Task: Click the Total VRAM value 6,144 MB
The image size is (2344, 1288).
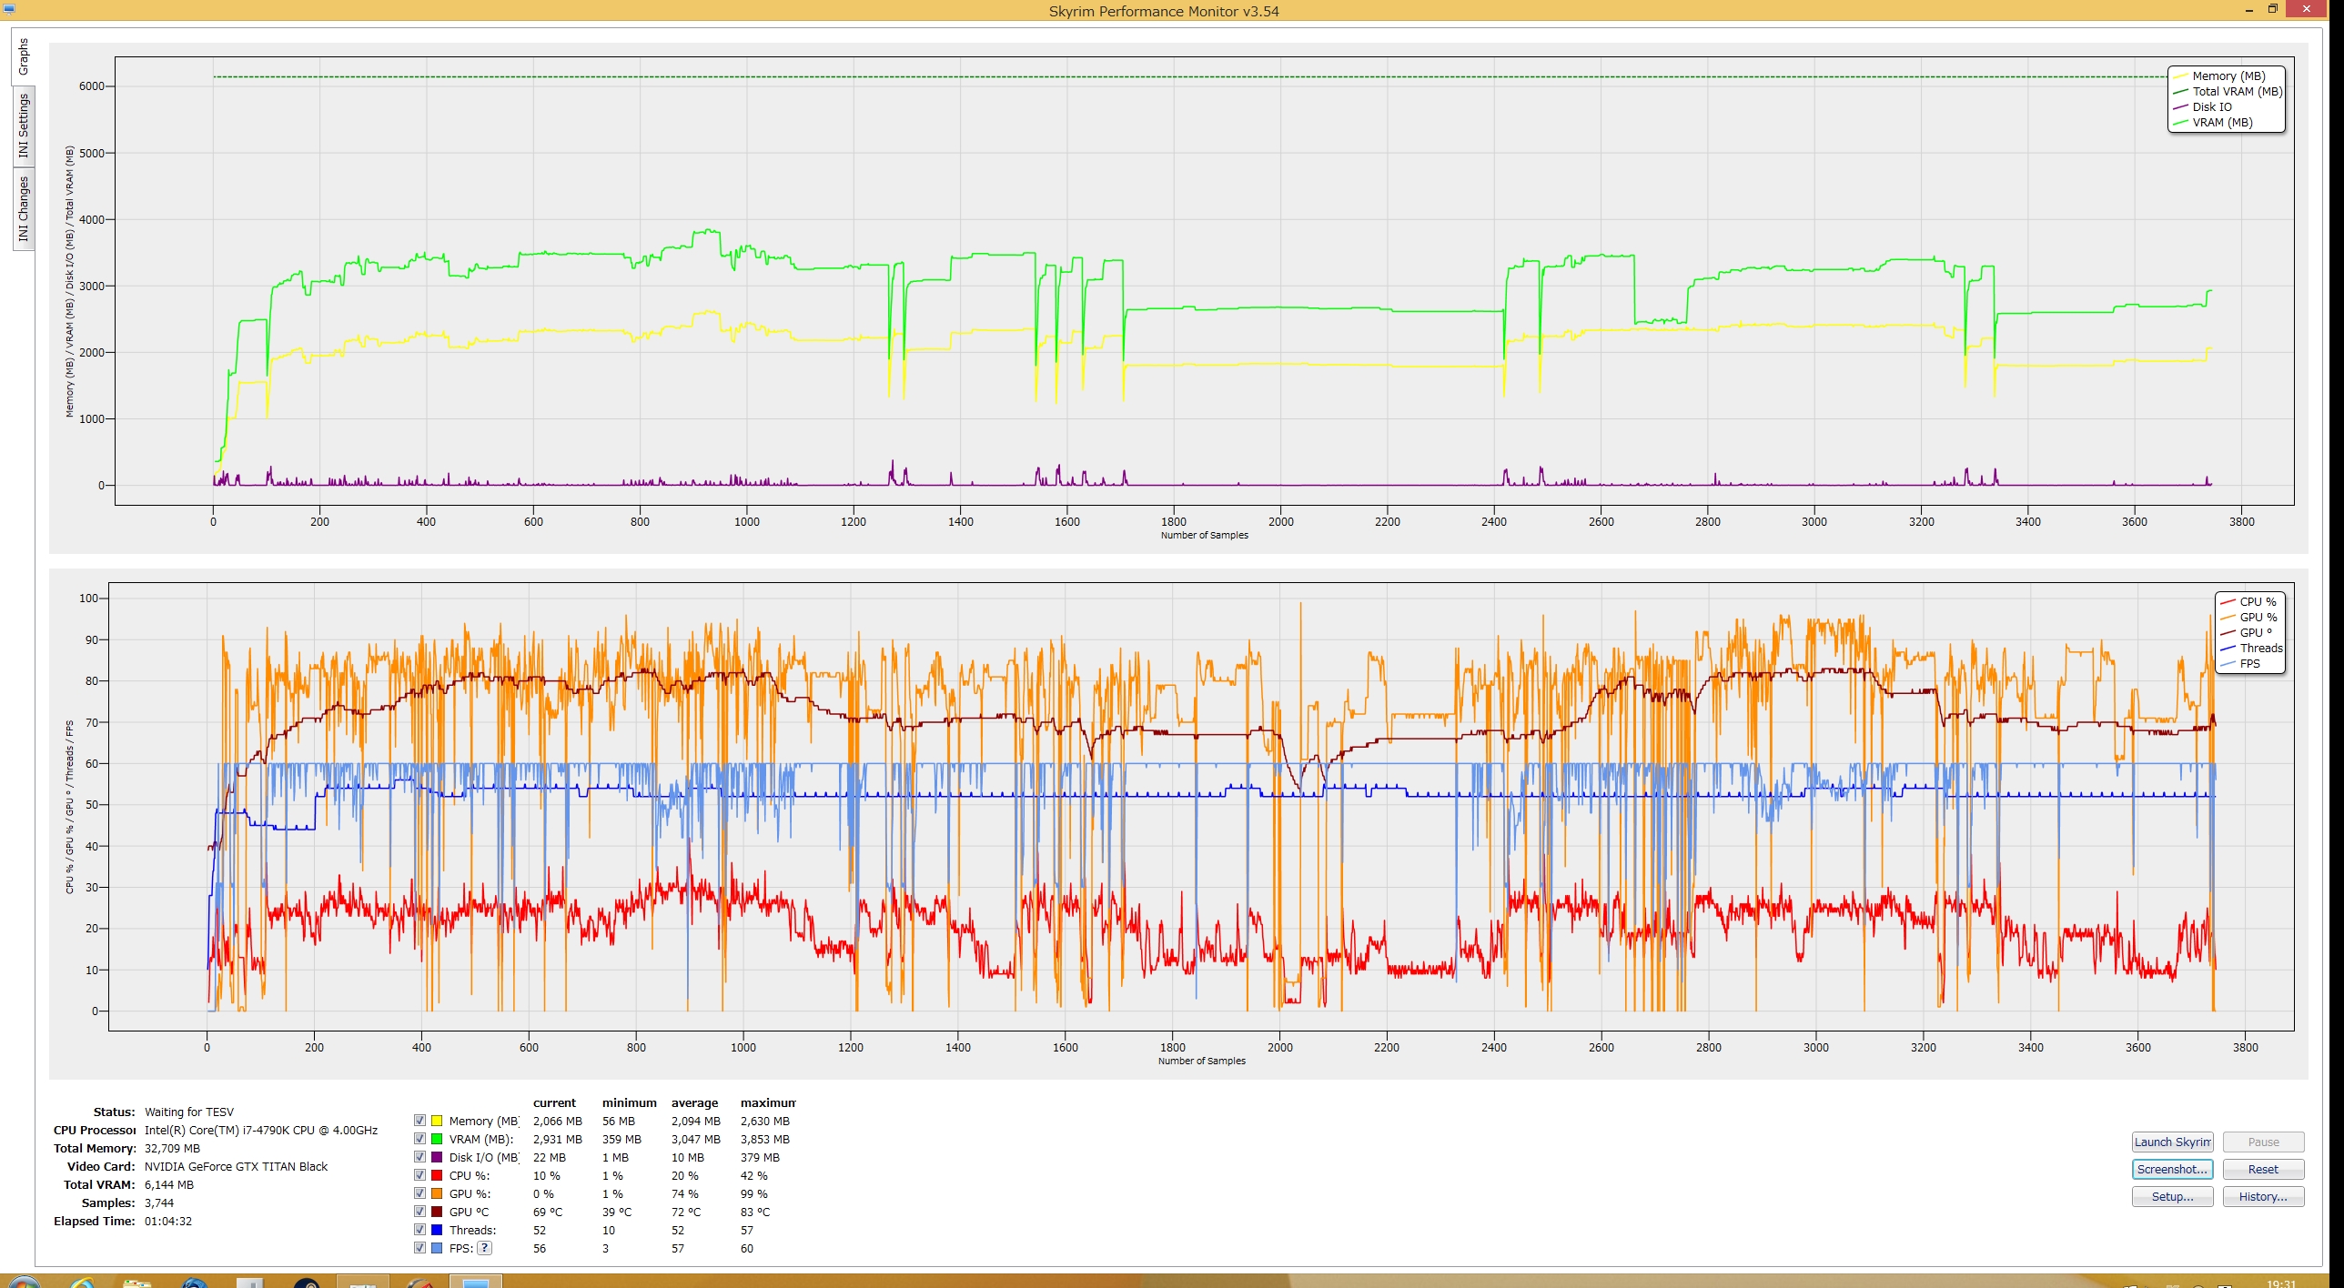Action: click(x=169, y=1184)
